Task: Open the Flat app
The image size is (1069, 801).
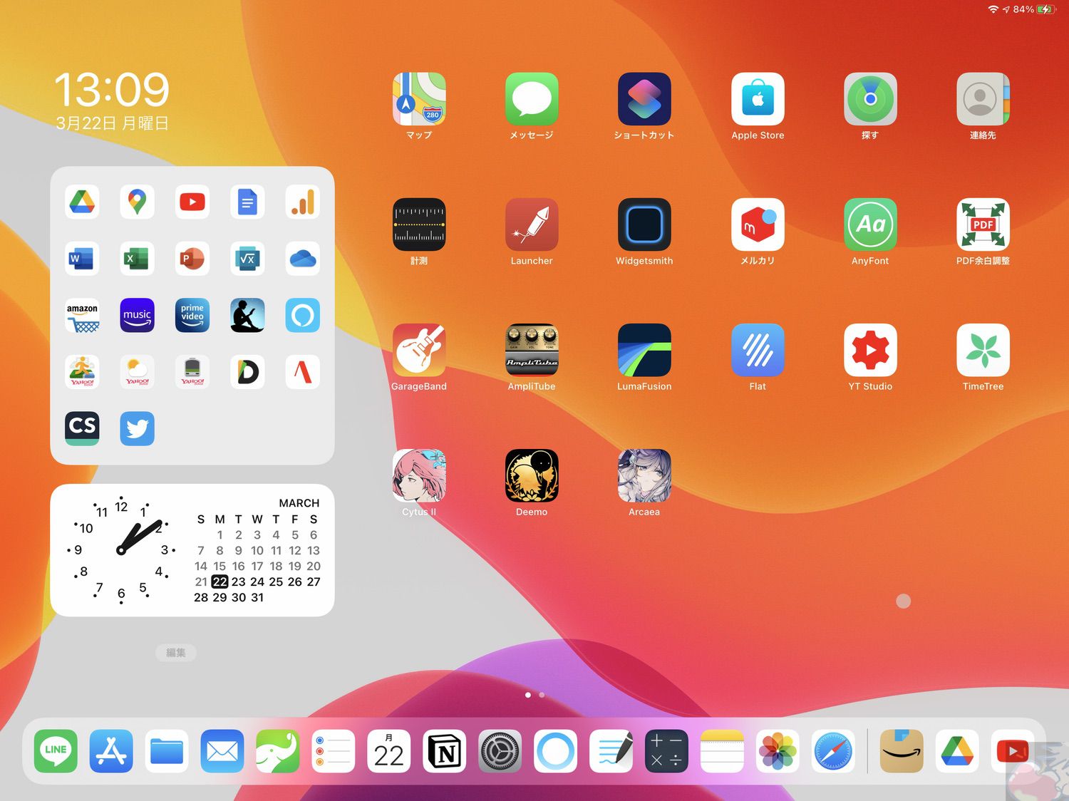Action: [758, 350]
